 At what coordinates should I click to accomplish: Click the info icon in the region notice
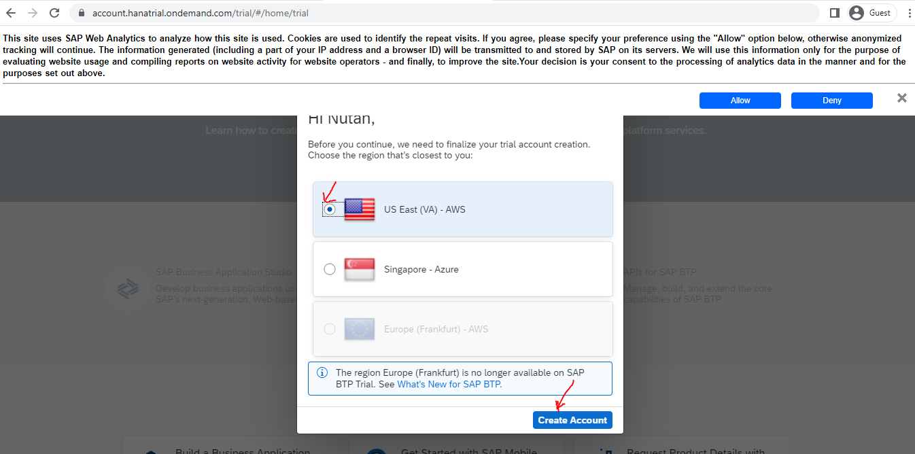point(323,373)
